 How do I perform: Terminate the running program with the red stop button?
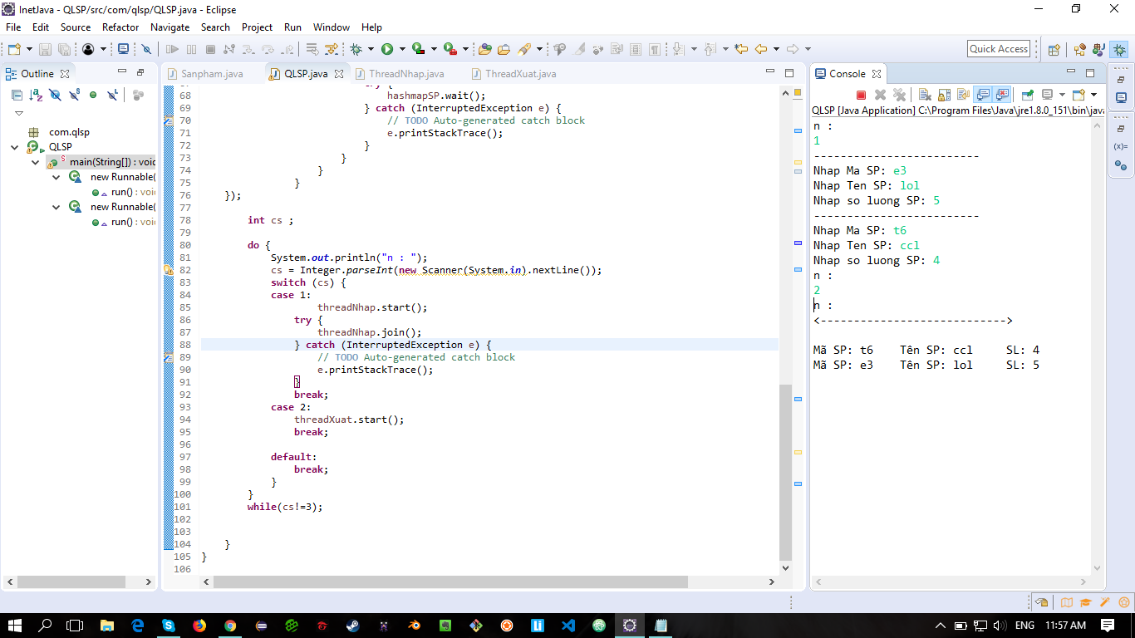pyautogui.click(x=862, y=95)
